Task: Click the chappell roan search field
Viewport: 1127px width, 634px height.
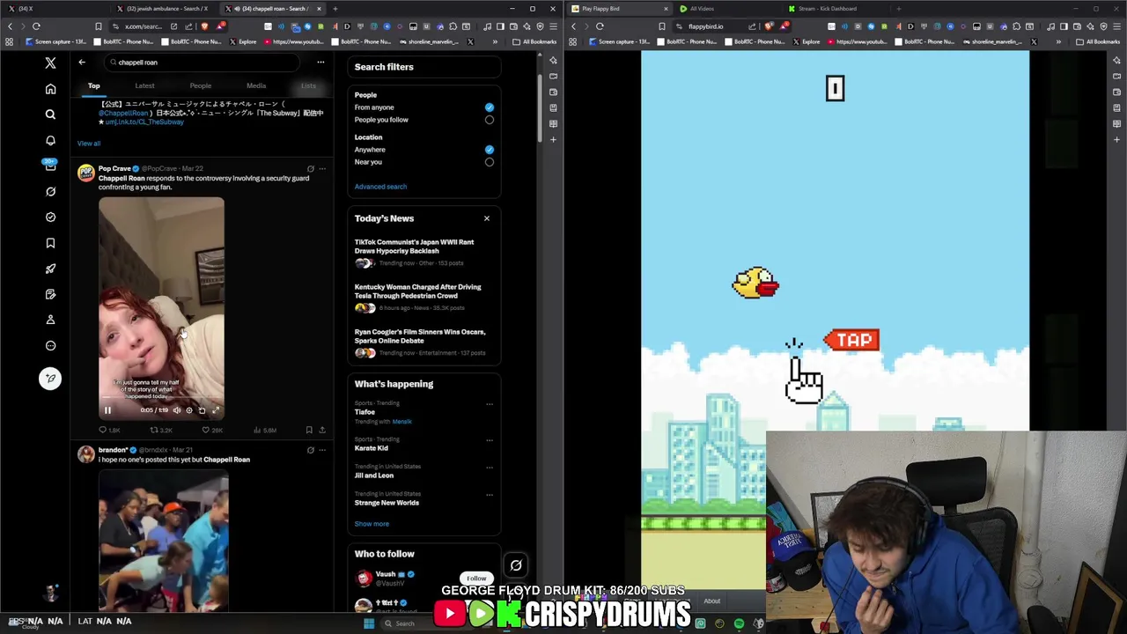Action: click(x=203, y=63)
